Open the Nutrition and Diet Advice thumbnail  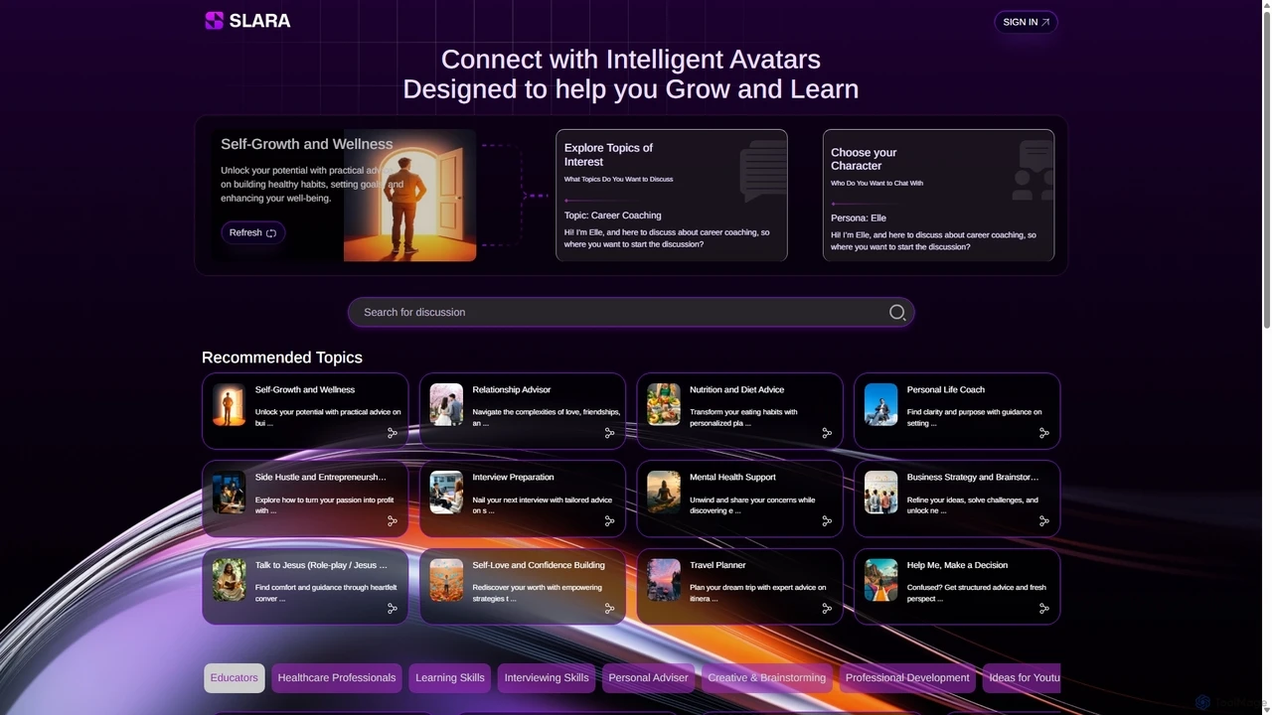(664, 405)
